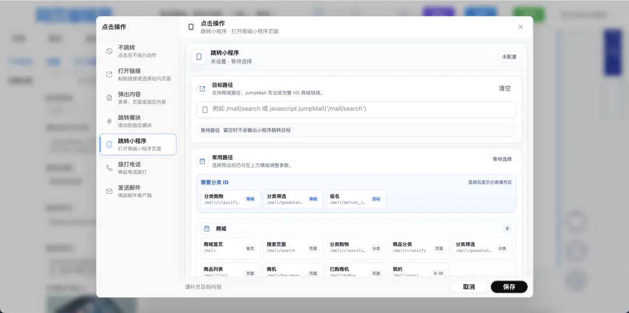
Task: Click the 等待选择 badge in 常用路径
Action: point(502,159)
